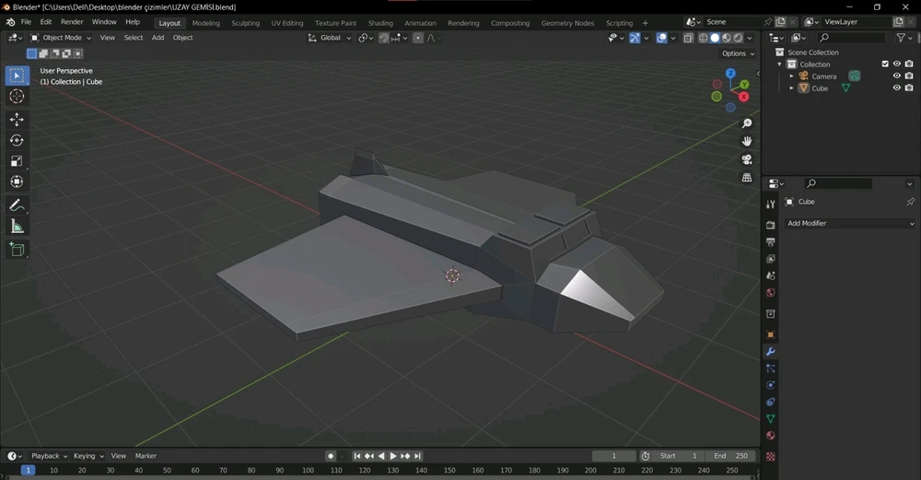
Task: Switch to perspective/orthographic grid view icon
Action: tap(747, 177)
